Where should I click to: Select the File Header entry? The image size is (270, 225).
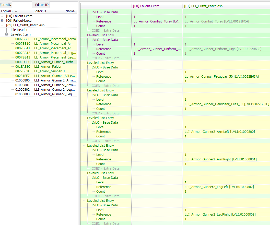click(x=19, y=30)
